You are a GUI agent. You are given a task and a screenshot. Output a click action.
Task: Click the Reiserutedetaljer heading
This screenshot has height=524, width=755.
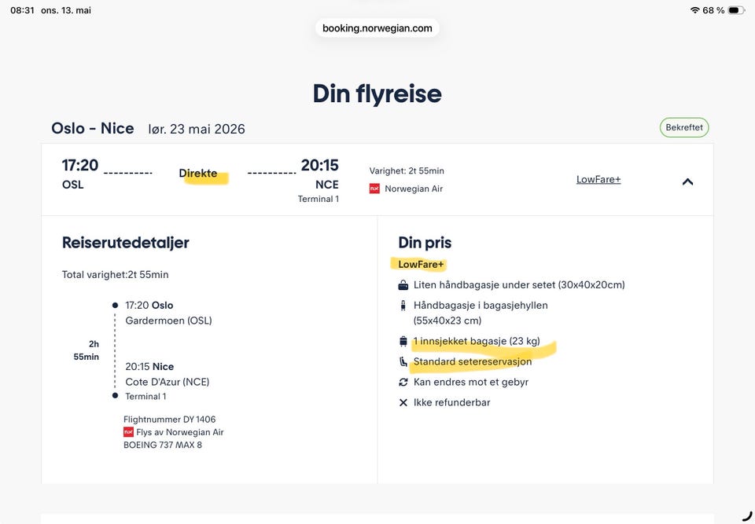pos(125,243)
